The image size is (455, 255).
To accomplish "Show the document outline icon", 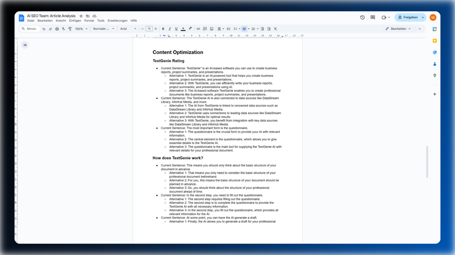I will pyautogui.click(x=25, y=45).
